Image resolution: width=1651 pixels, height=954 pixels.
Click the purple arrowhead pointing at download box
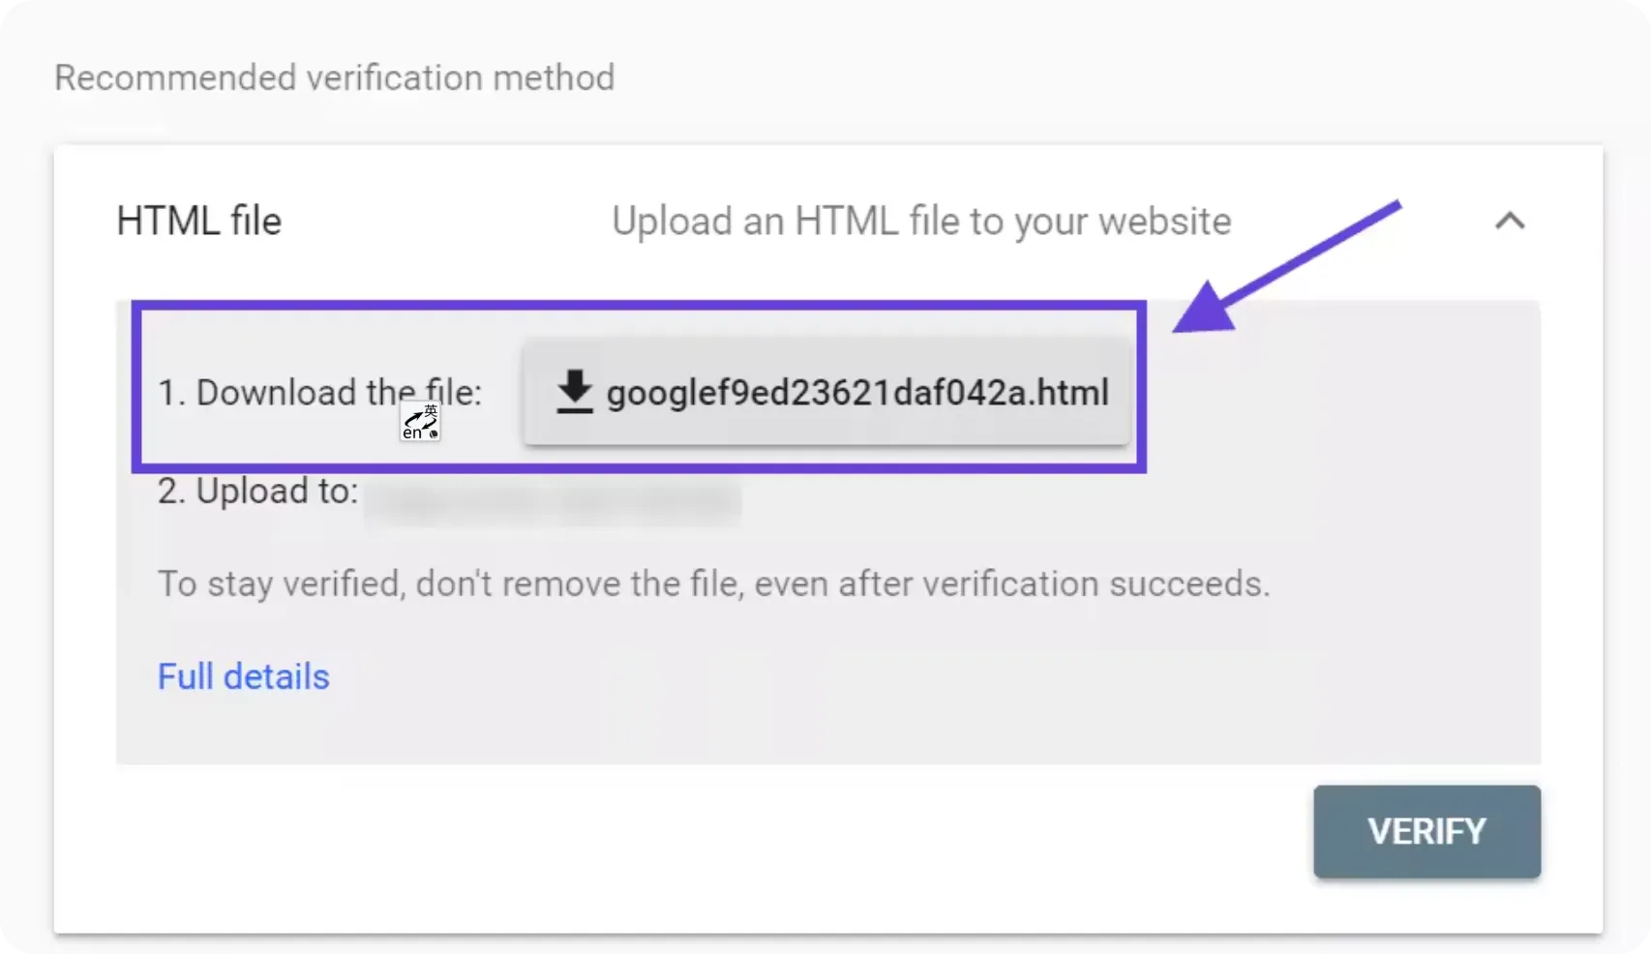(x=1204, y=309)
